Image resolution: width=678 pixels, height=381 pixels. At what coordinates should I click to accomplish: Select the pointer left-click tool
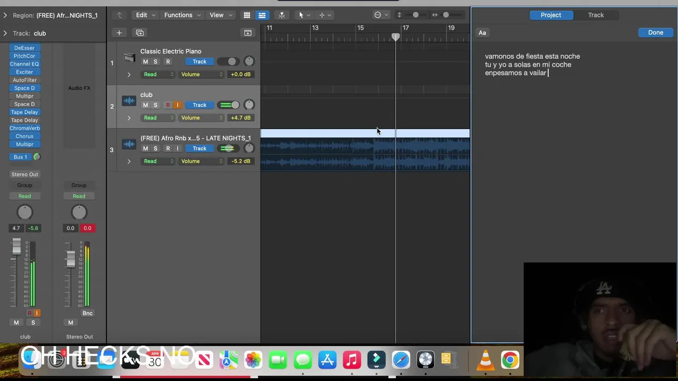coord(301,15)
